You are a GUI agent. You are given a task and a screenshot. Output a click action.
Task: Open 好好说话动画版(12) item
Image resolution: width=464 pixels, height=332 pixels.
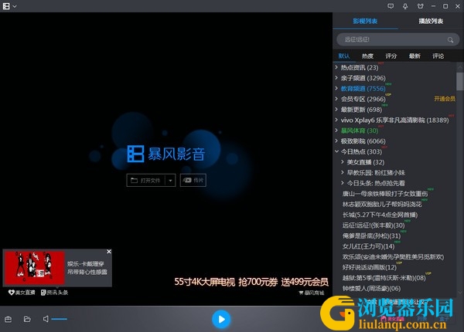[370, 267]
